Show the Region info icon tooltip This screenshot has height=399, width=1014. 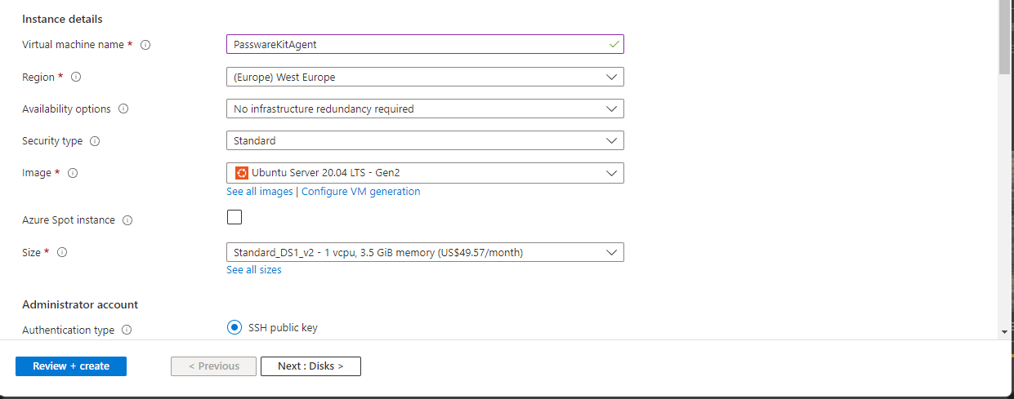click(76, 77)
